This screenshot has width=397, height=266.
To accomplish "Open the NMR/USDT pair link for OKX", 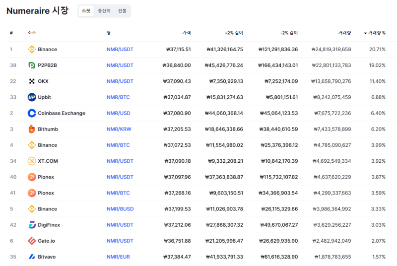I will 120,81.
